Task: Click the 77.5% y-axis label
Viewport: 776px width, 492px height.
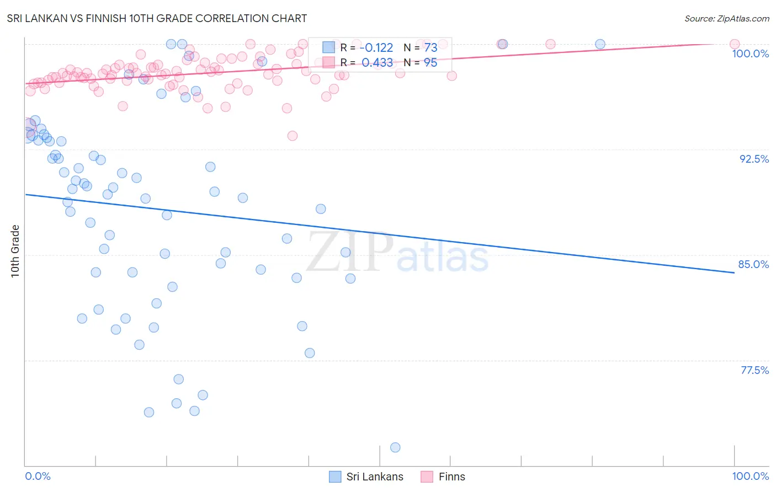Action: coord(754,370)
